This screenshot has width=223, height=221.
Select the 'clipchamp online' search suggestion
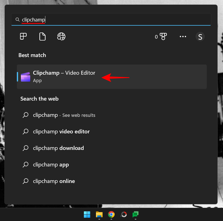54,181
